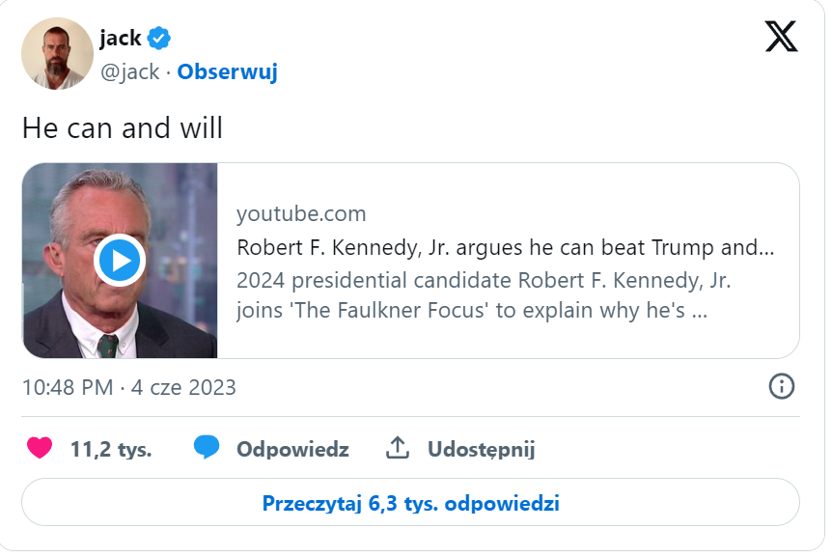Click the jack display name

pyautogui.click(x=121, y=39)
